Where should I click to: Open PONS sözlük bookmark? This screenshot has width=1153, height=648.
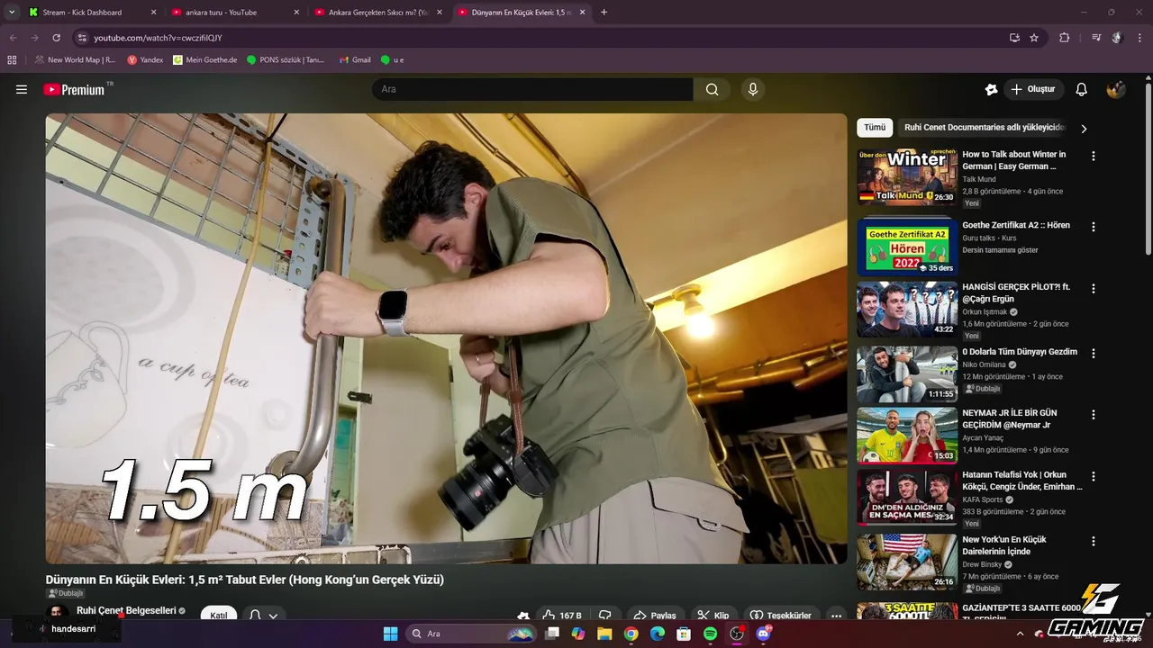286,60
